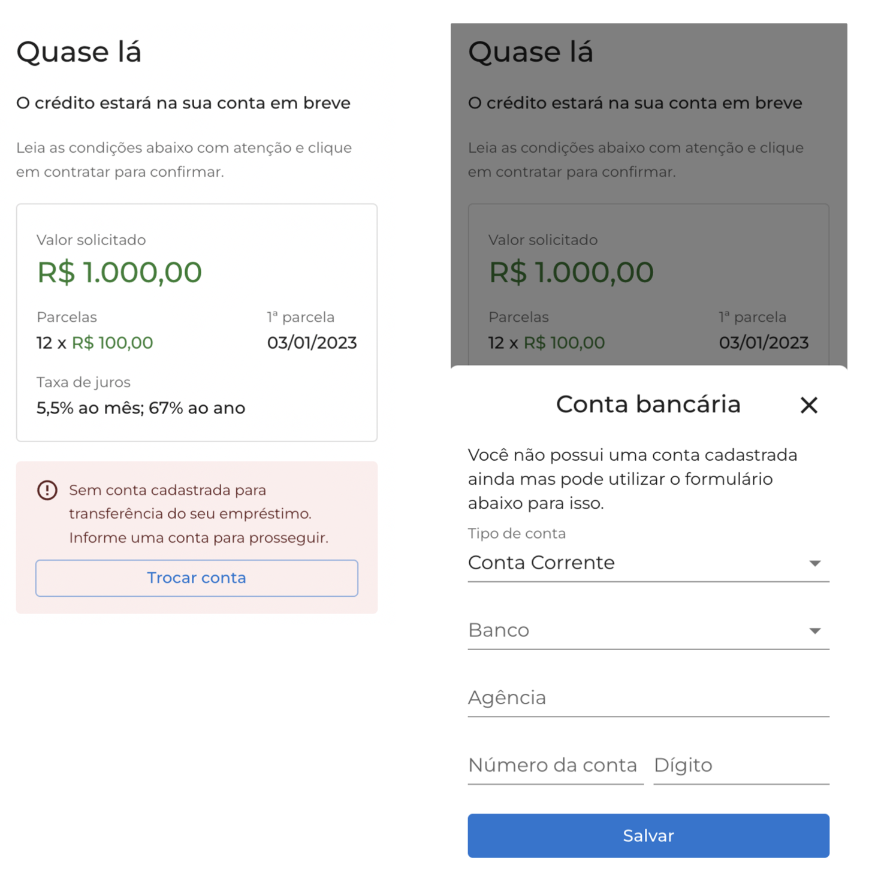Click the Dígito input field
The height and width of the screenshot is (870, 869).
click(x=741, y=766)
